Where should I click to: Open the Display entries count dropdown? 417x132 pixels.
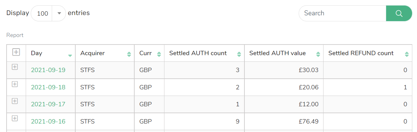48,13
